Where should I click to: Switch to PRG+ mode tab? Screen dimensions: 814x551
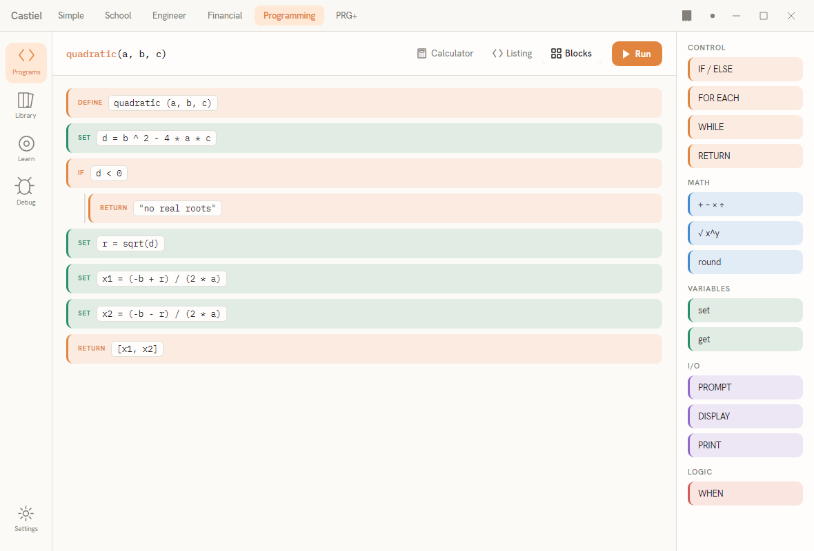pos(346,16)
